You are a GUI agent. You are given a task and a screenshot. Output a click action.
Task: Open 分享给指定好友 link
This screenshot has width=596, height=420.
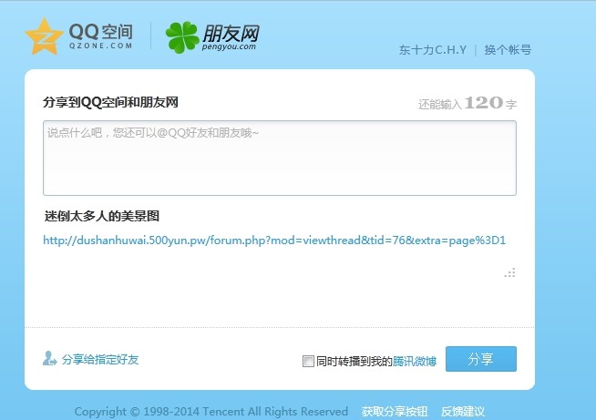[100, 359]
